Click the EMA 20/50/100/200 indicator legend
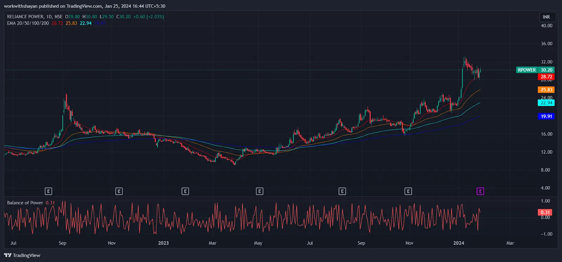Viewport: 562px width, 262px height. click(28, 23)
